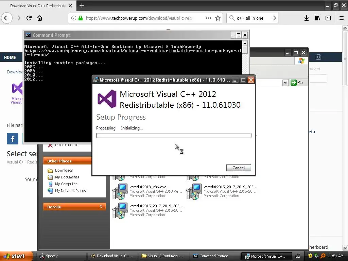Switch to Visual-C-Runtimes folder taskbar item
The width and height of the screenshot is (348, 261).
(x=164, y=256)
